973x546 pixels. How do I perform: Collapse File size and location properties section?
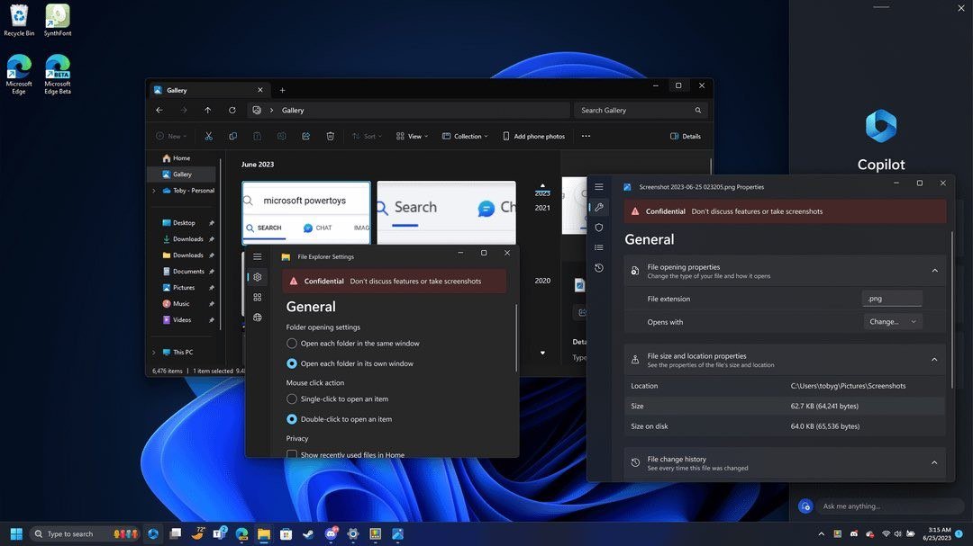coord(934,360)
